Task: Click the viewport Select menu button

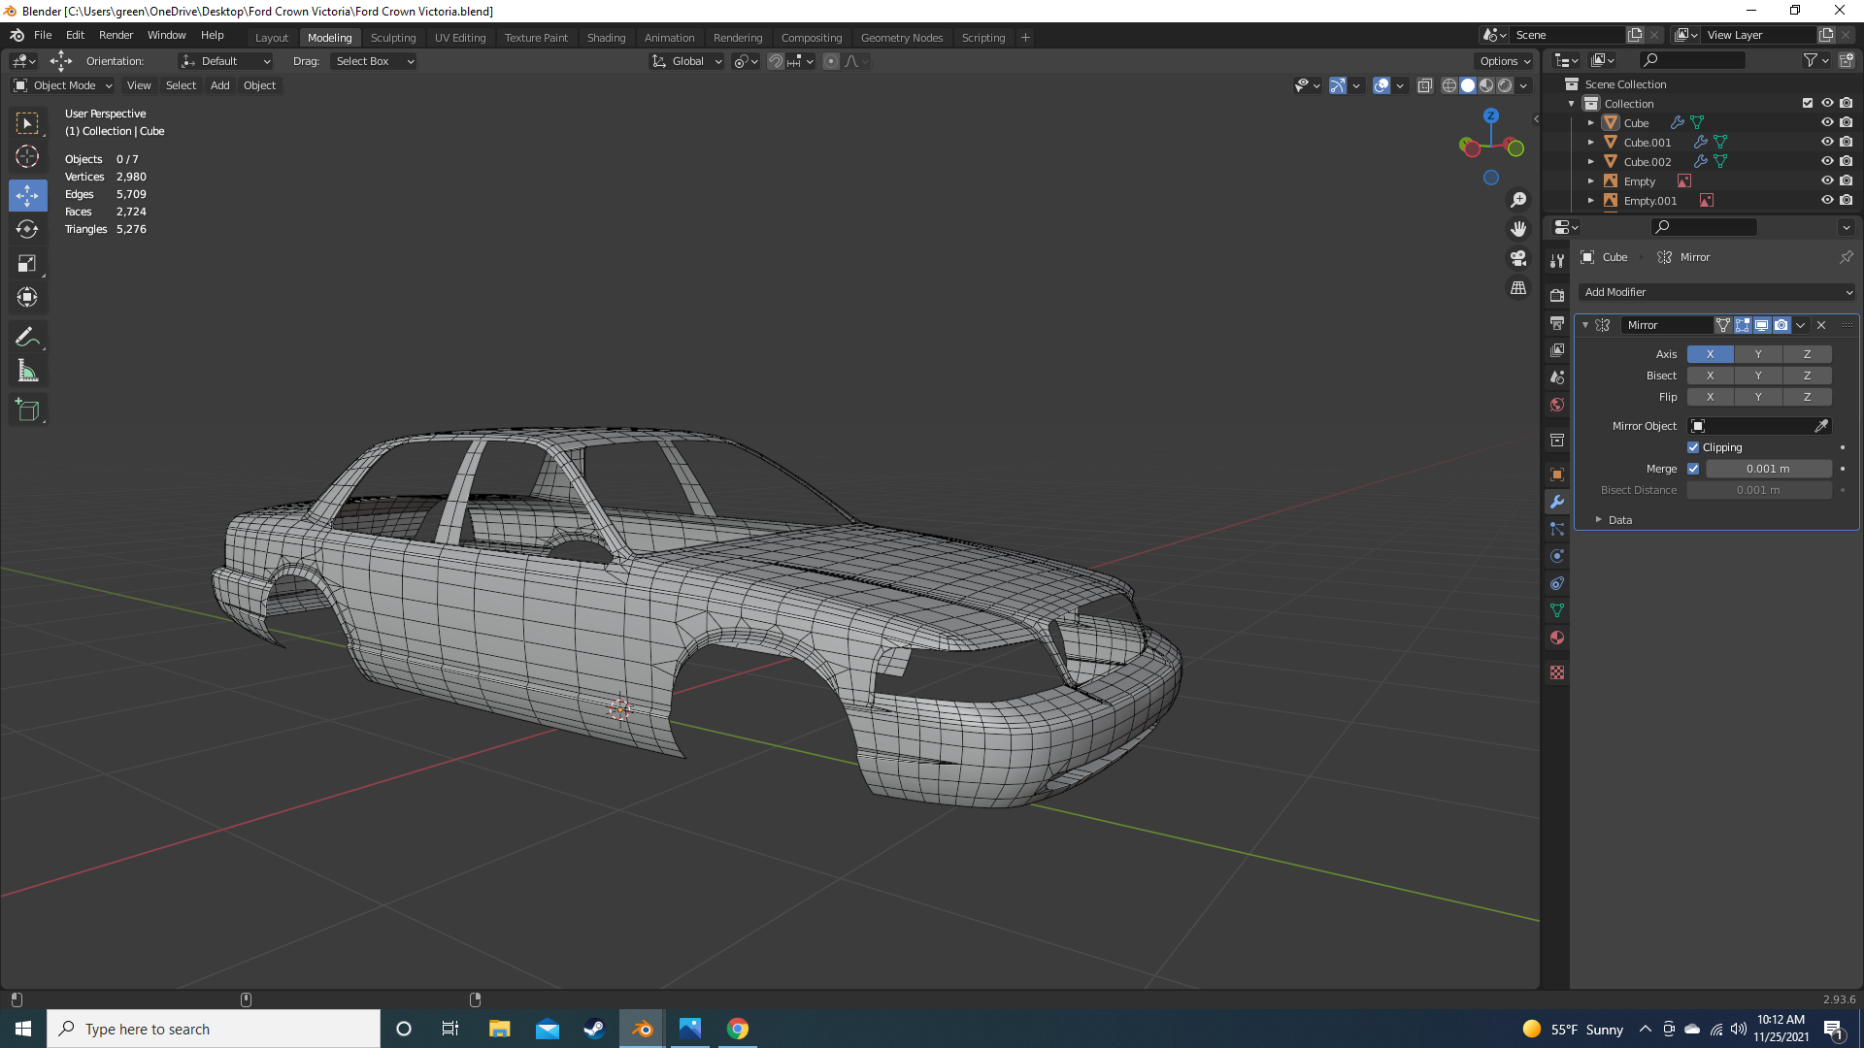Action: point(181,85)
